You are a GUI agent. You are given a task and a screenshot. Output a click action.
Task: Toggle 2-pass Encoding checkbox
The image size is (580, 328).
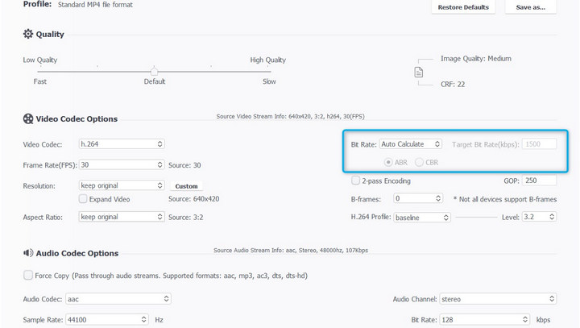355,181
